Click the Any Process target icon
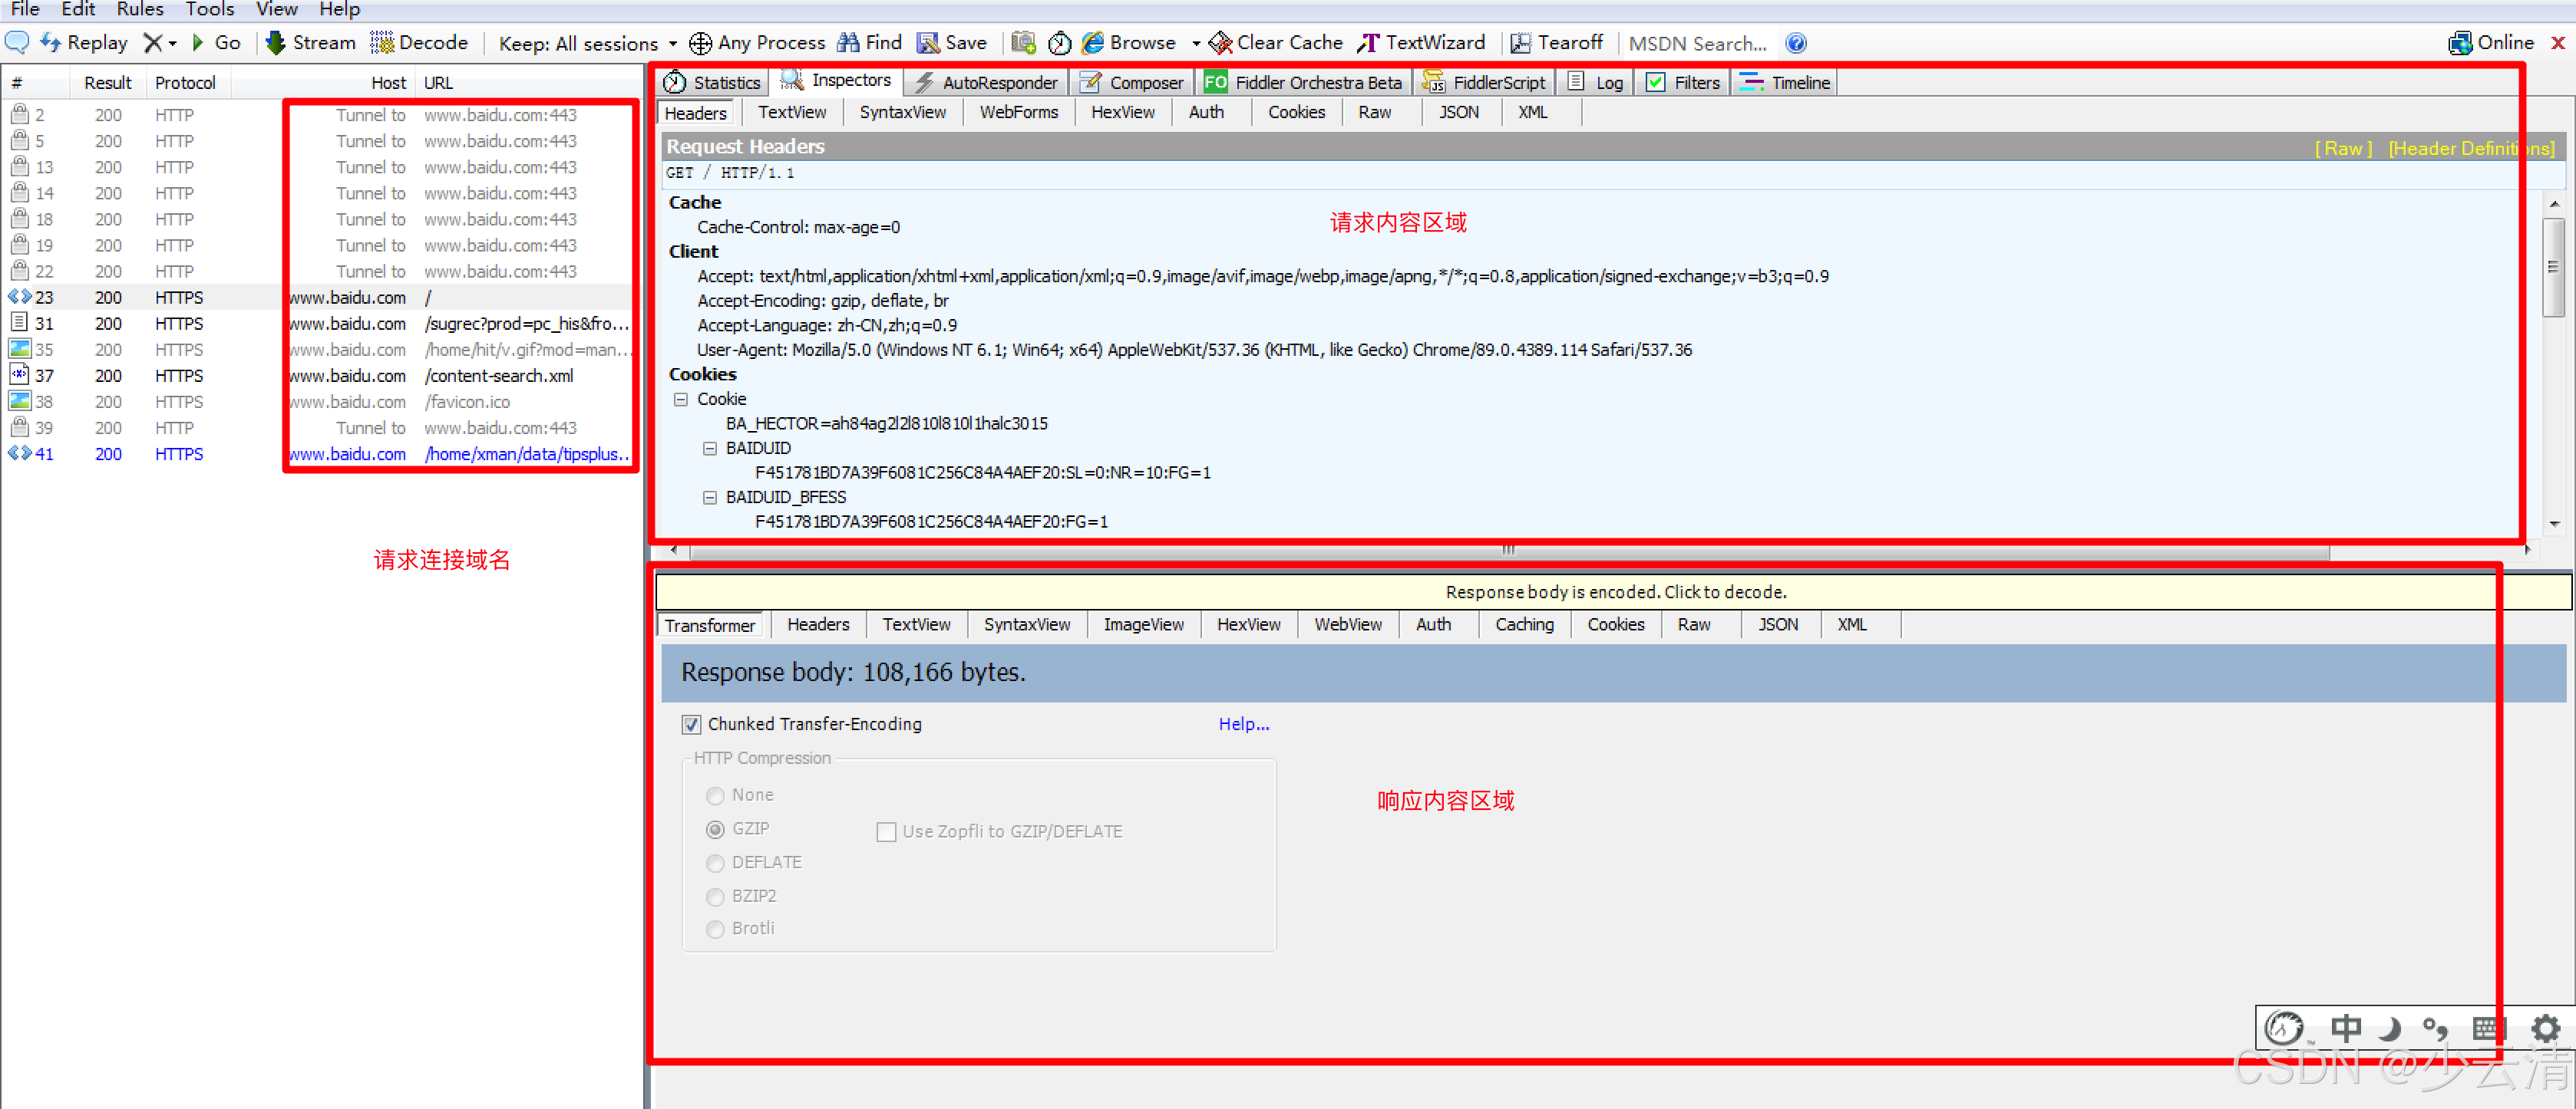 701,43
